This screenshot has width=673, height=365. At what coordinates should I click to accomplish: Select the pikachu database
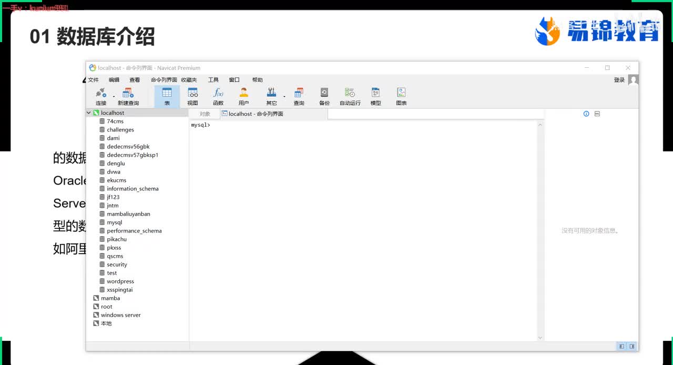tap(117, 239)
